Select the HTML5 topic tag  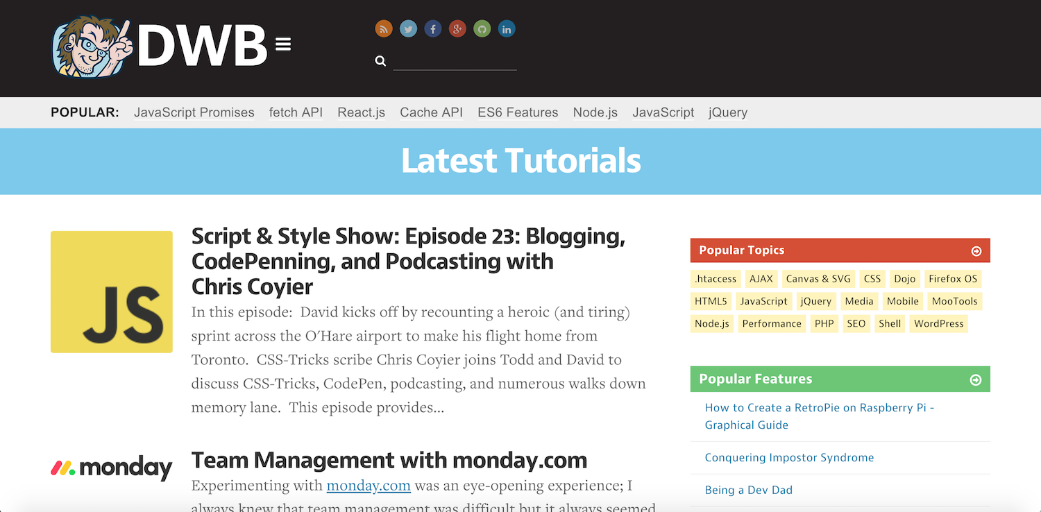pyautogui.click(x=711, y=301)
